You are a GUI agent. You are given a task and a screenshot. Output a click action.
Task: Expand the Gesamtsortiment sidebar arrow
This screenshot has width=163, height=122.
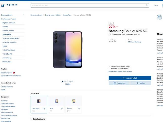pos(24,15)
